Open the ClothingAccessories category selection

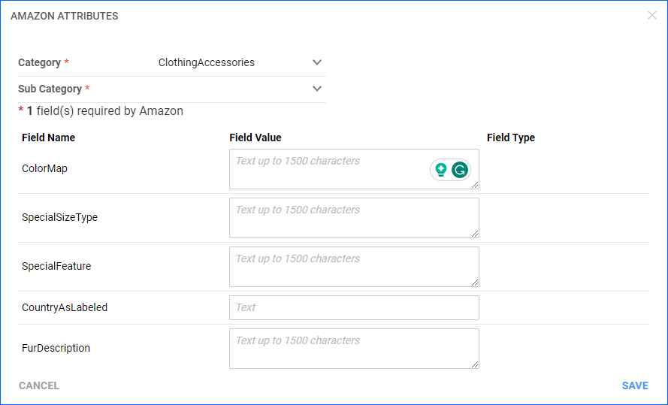coord(206,62)
